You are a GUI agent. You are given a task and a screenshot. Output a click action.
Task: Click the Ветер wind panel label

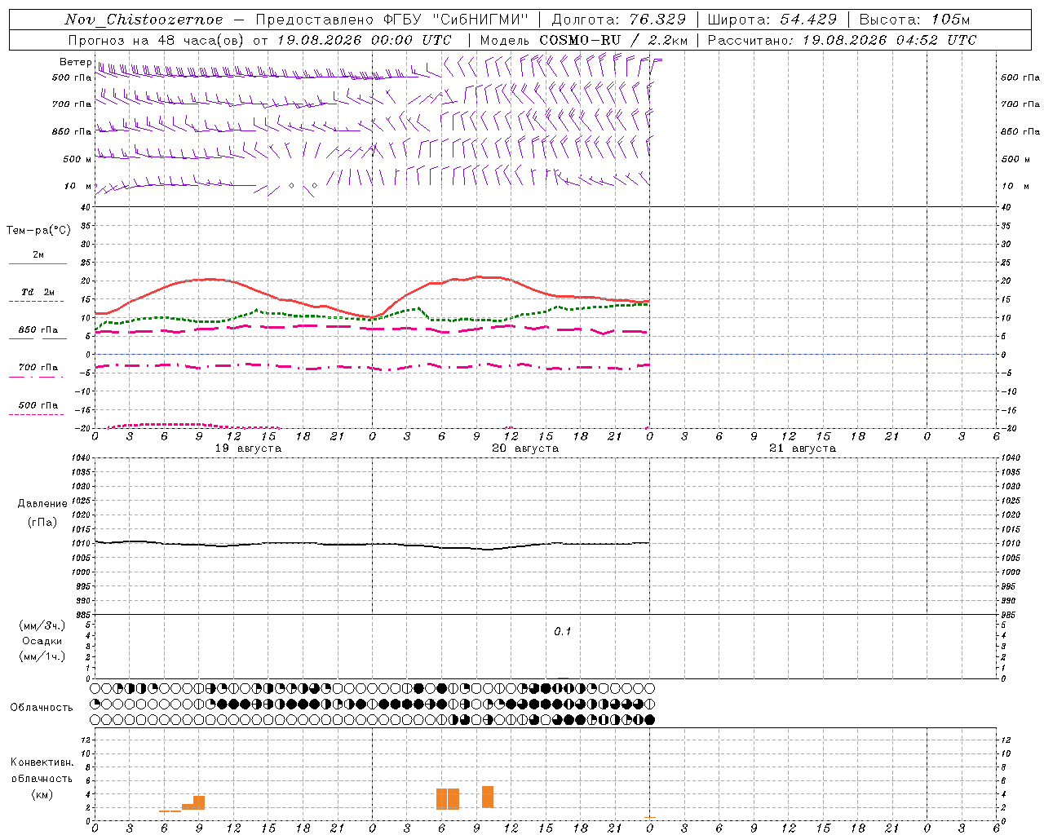(75, 62)
